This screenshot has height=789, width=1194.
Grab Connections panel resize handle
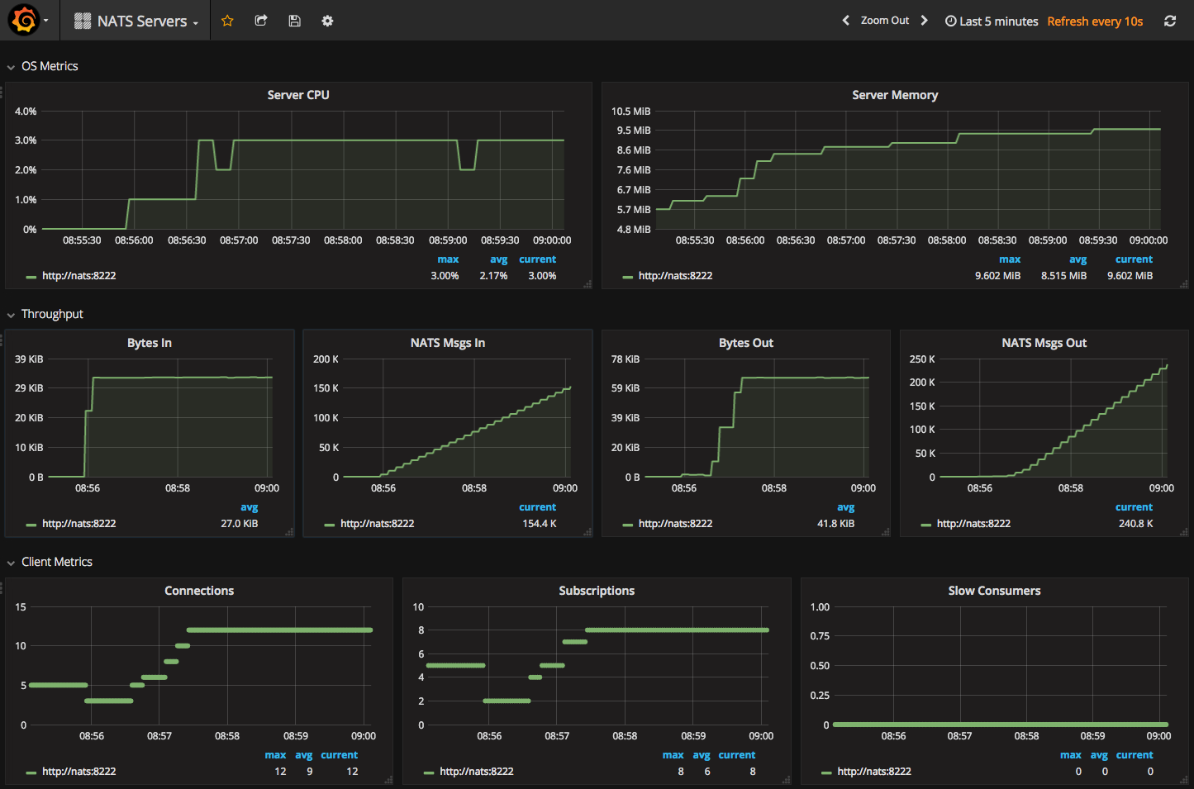(388, 780)
